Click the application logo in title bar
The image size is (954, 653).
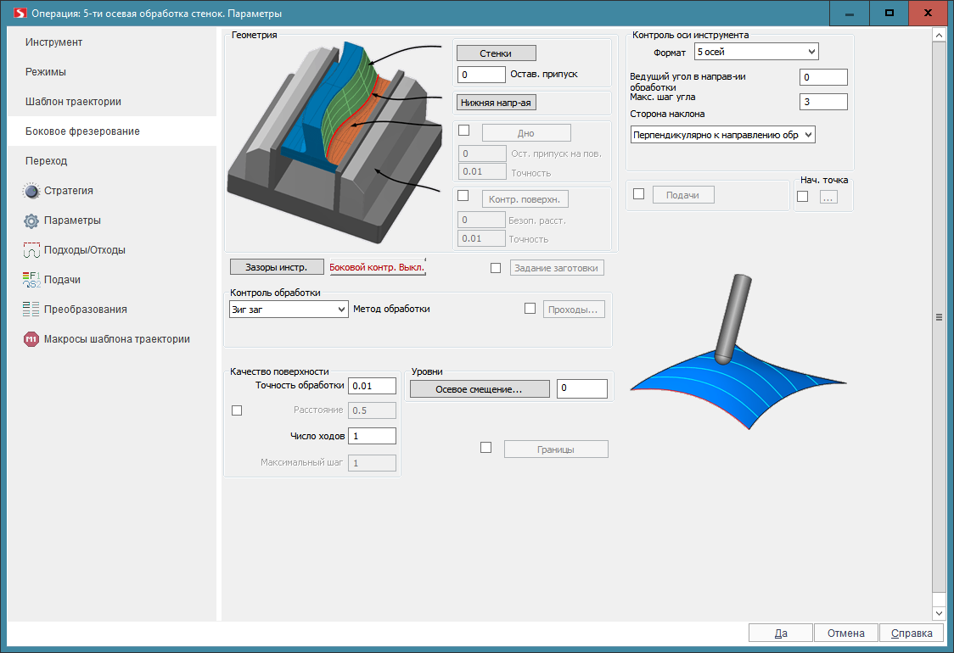click(20, 14)
